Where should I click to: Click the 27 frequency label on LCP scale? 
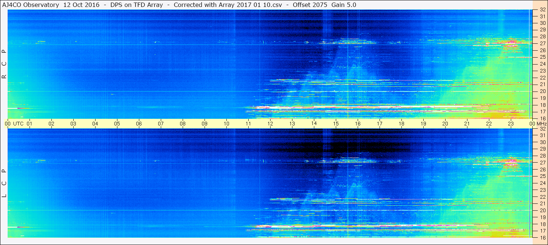click(x=542, y=163)
